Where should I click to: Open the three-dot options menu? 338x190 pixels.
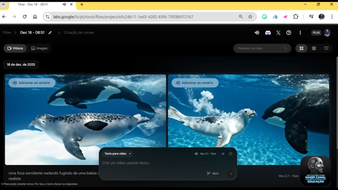(300, 32)
